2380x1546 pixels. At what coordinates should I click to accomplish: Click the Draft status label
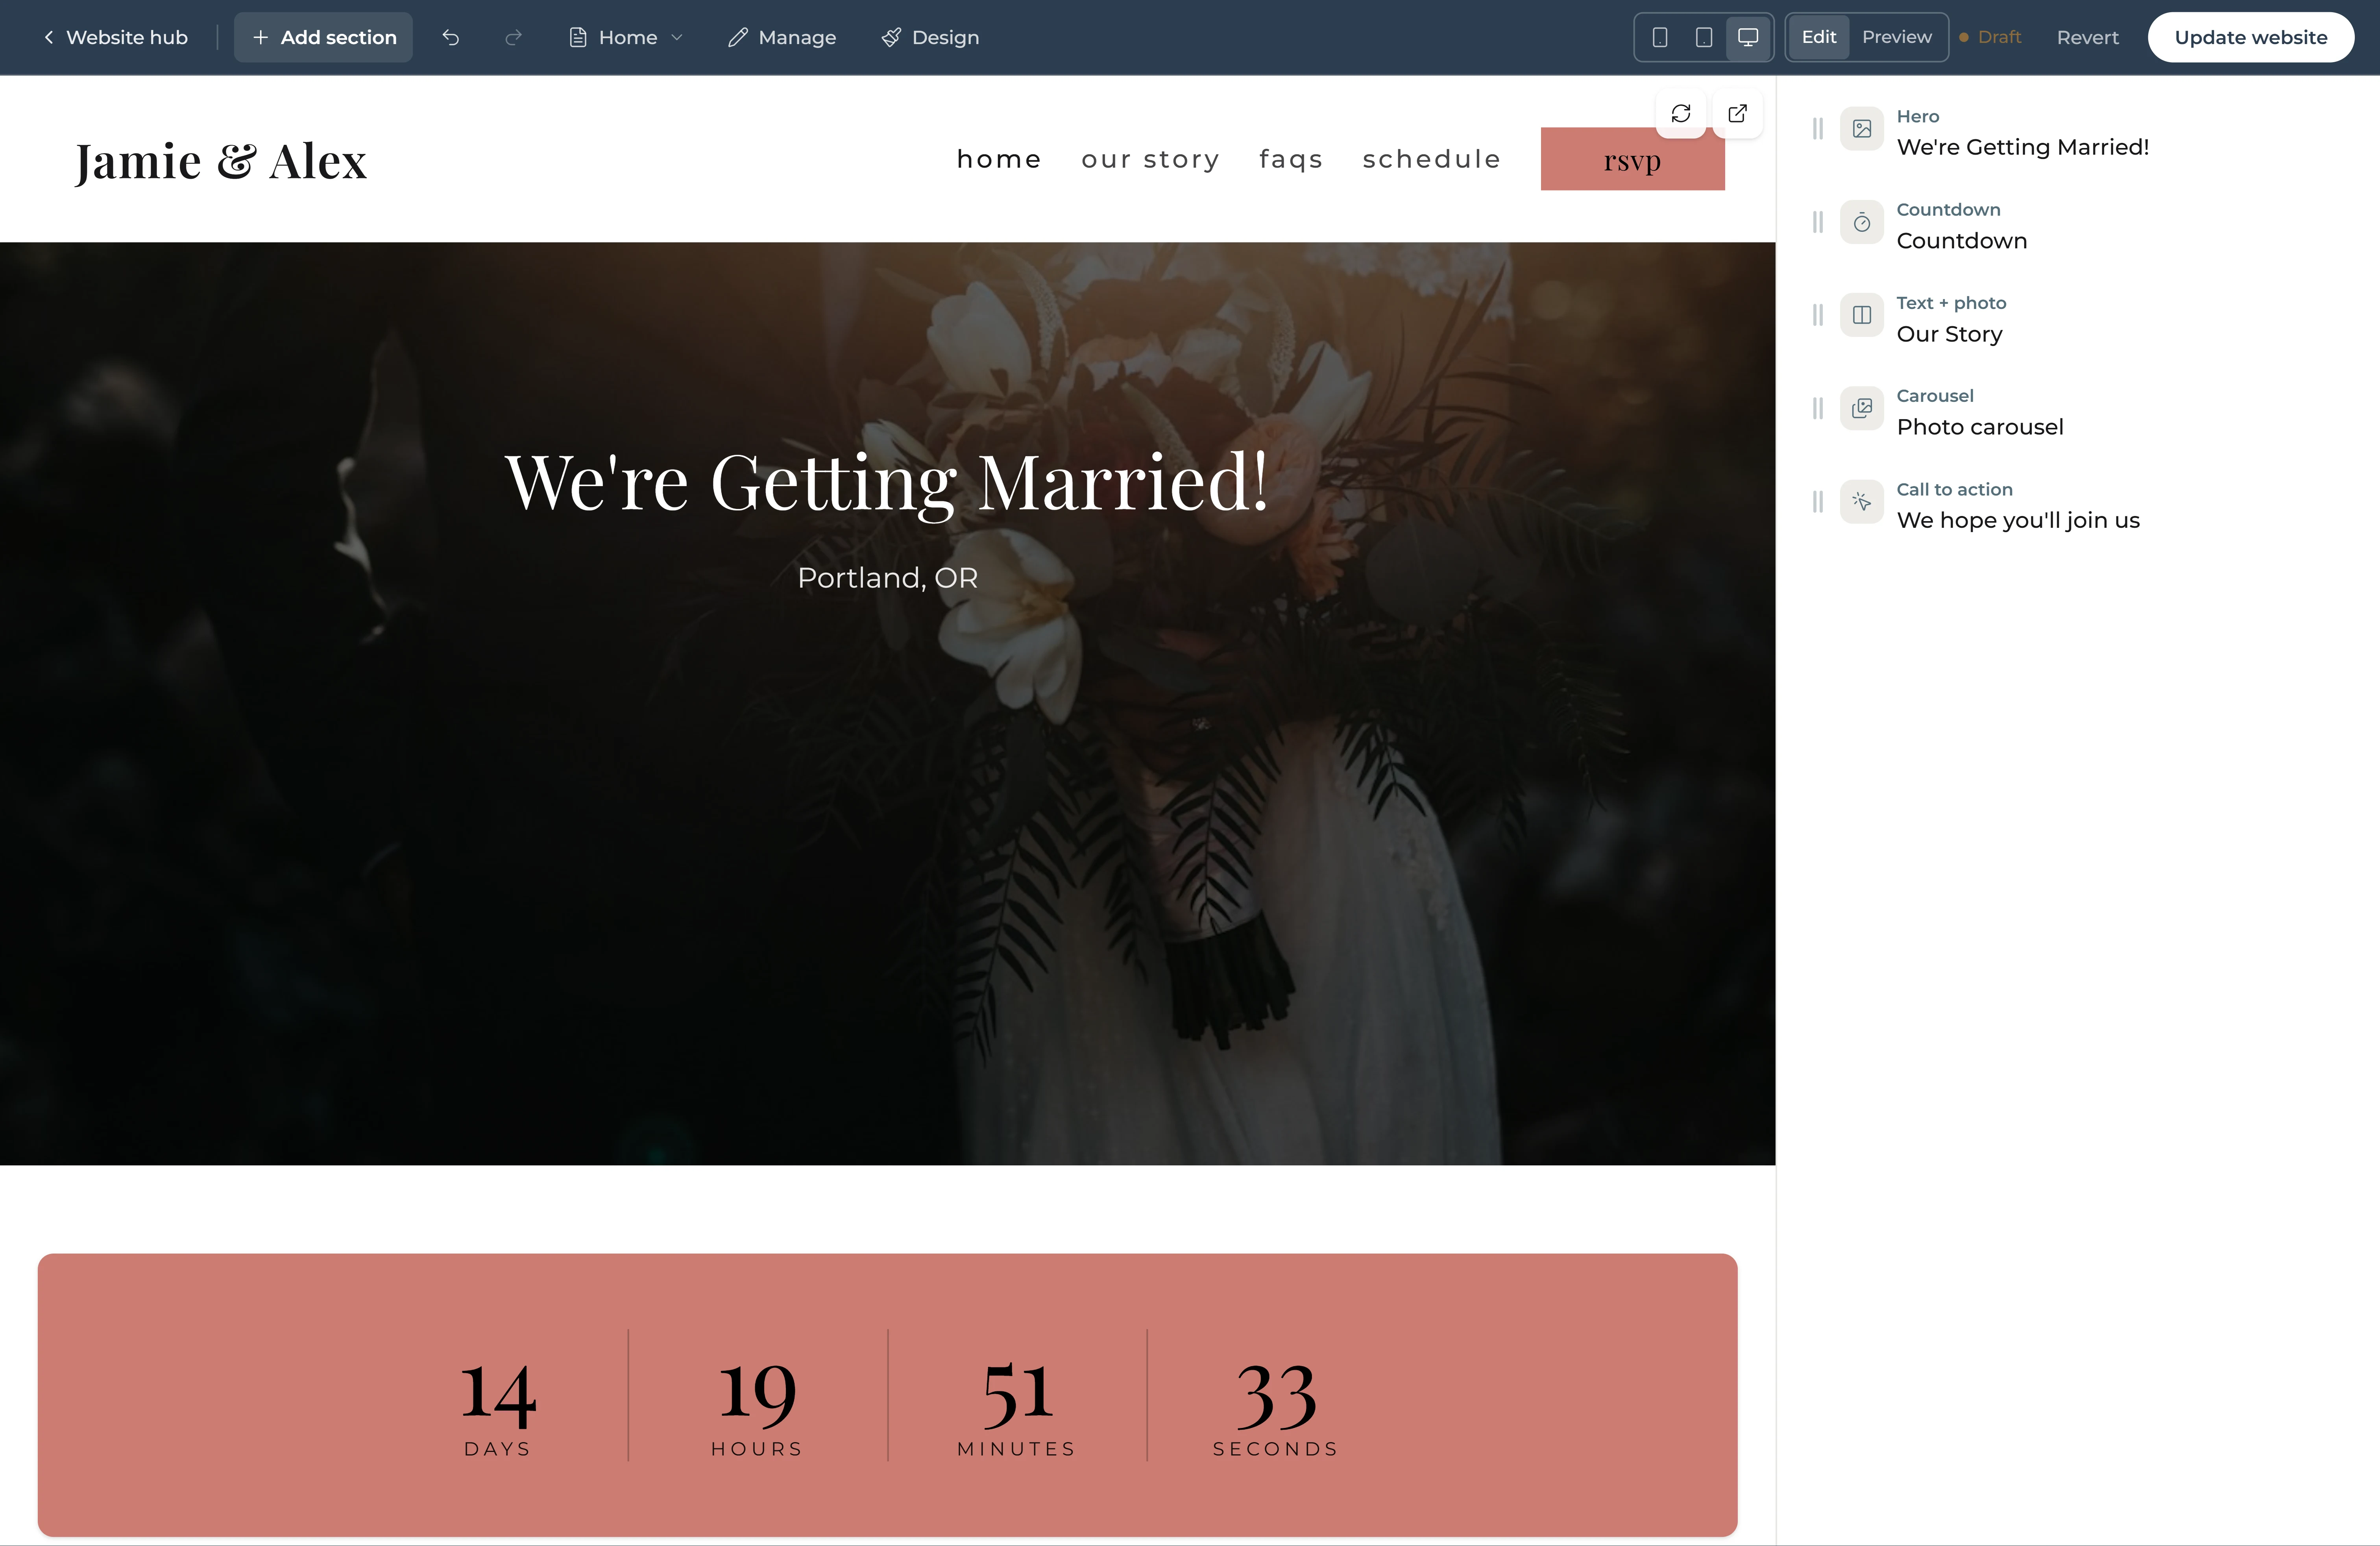pos(1990,37)
